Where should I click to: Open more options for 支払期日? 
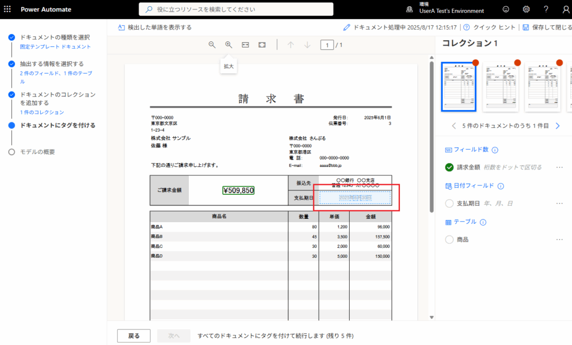coord(559,204)
